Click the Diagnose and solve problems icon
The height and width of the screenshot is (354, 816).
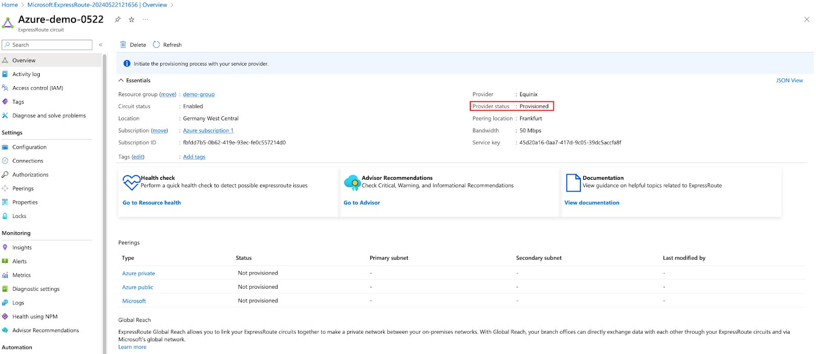point(5,116)
